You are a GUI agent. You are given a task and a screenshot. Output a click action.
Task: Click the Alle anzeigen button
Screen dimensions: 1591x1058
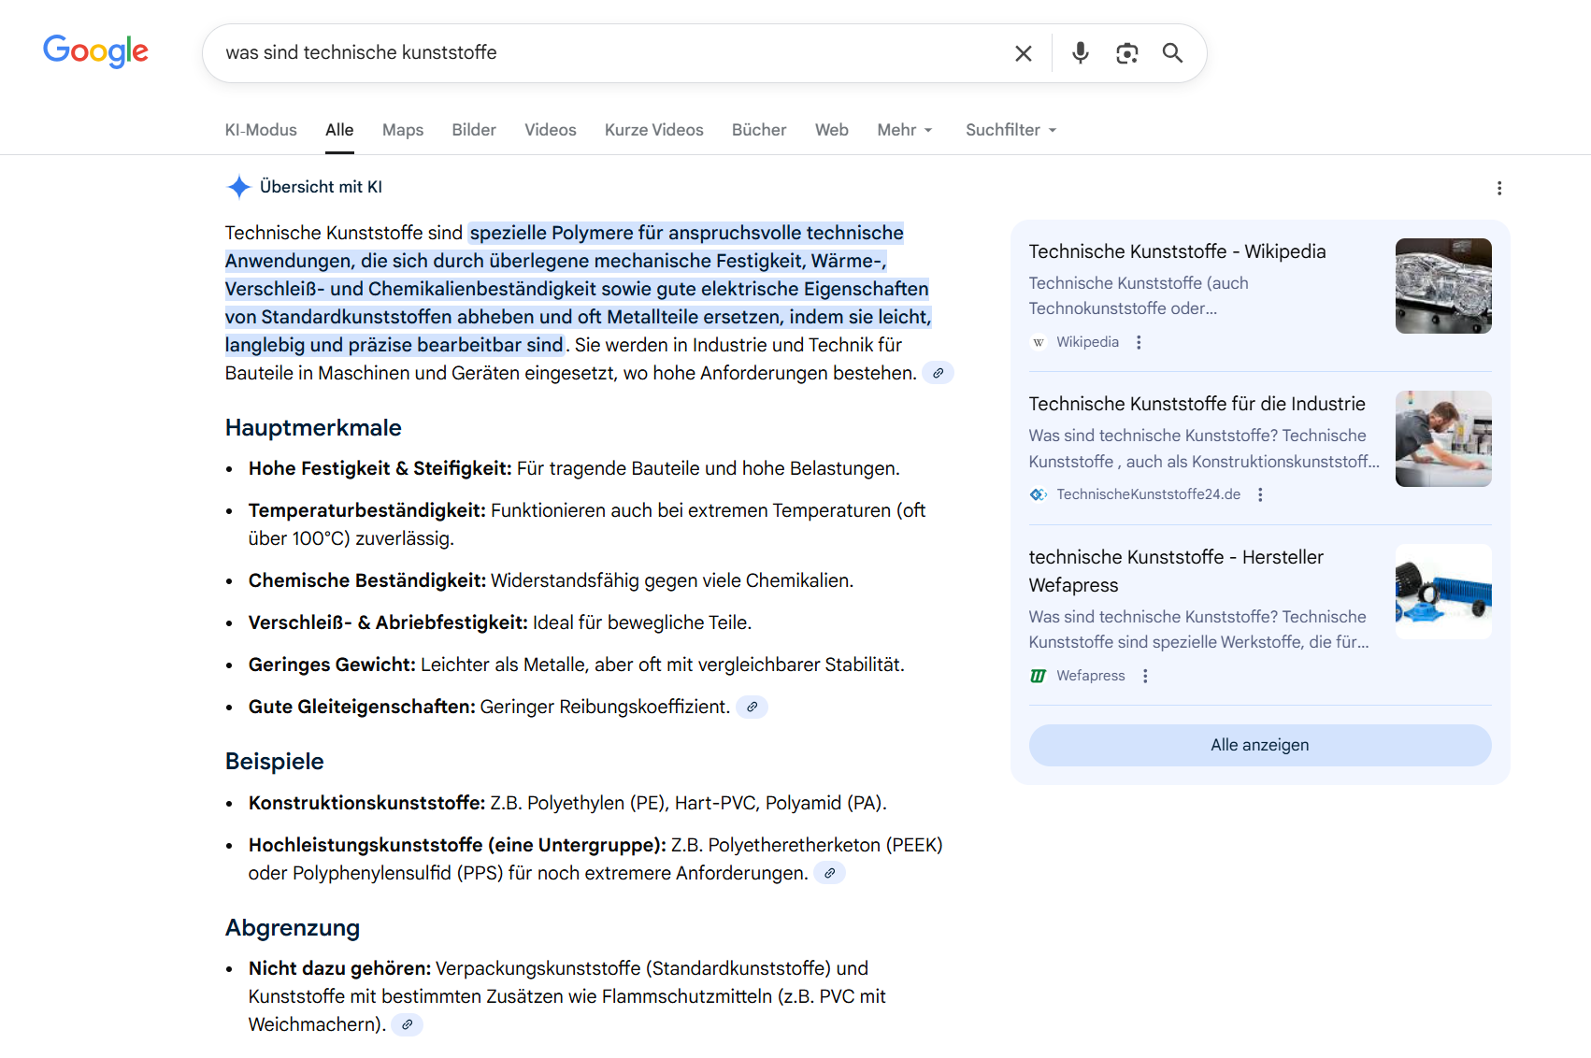(x=1259, y=745)
